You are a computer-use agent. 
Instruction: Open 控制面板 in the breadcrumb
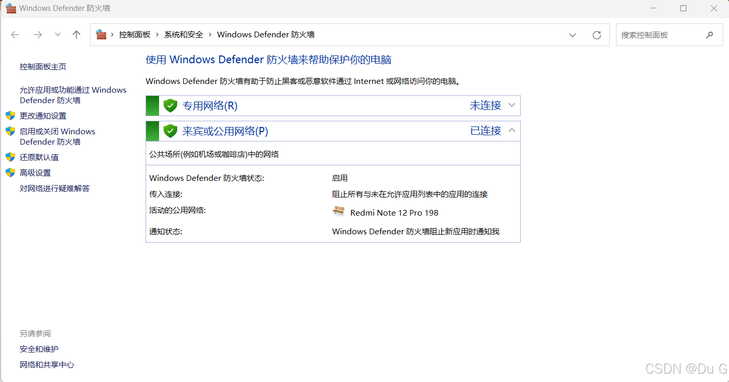click(135, 35)
